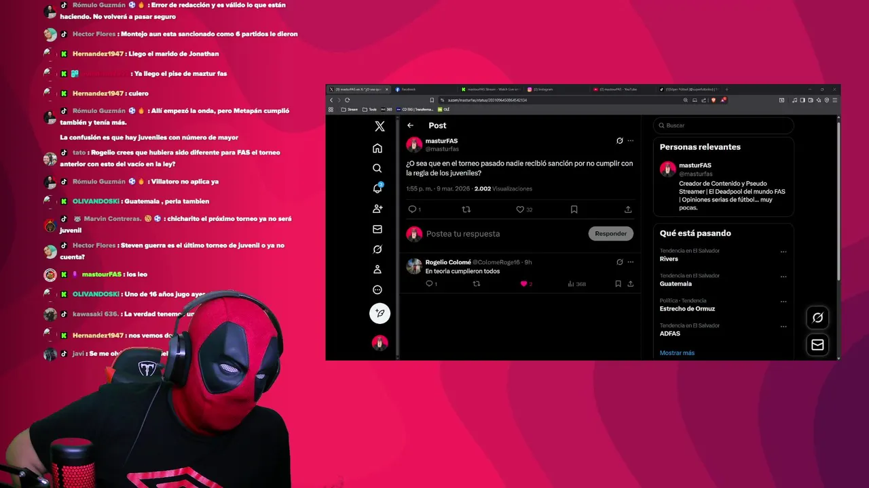Open Messages envelope in sidebar
This screenshot has width=869, height=488.
377,229
